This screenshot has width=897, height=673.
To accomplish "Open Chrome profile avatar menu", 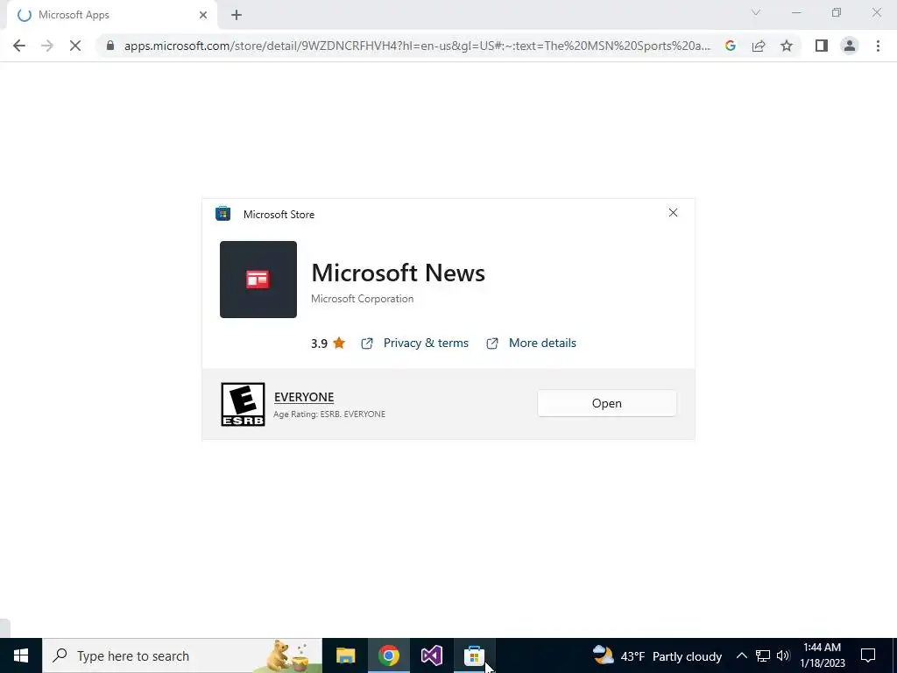I will click(850, 46).
